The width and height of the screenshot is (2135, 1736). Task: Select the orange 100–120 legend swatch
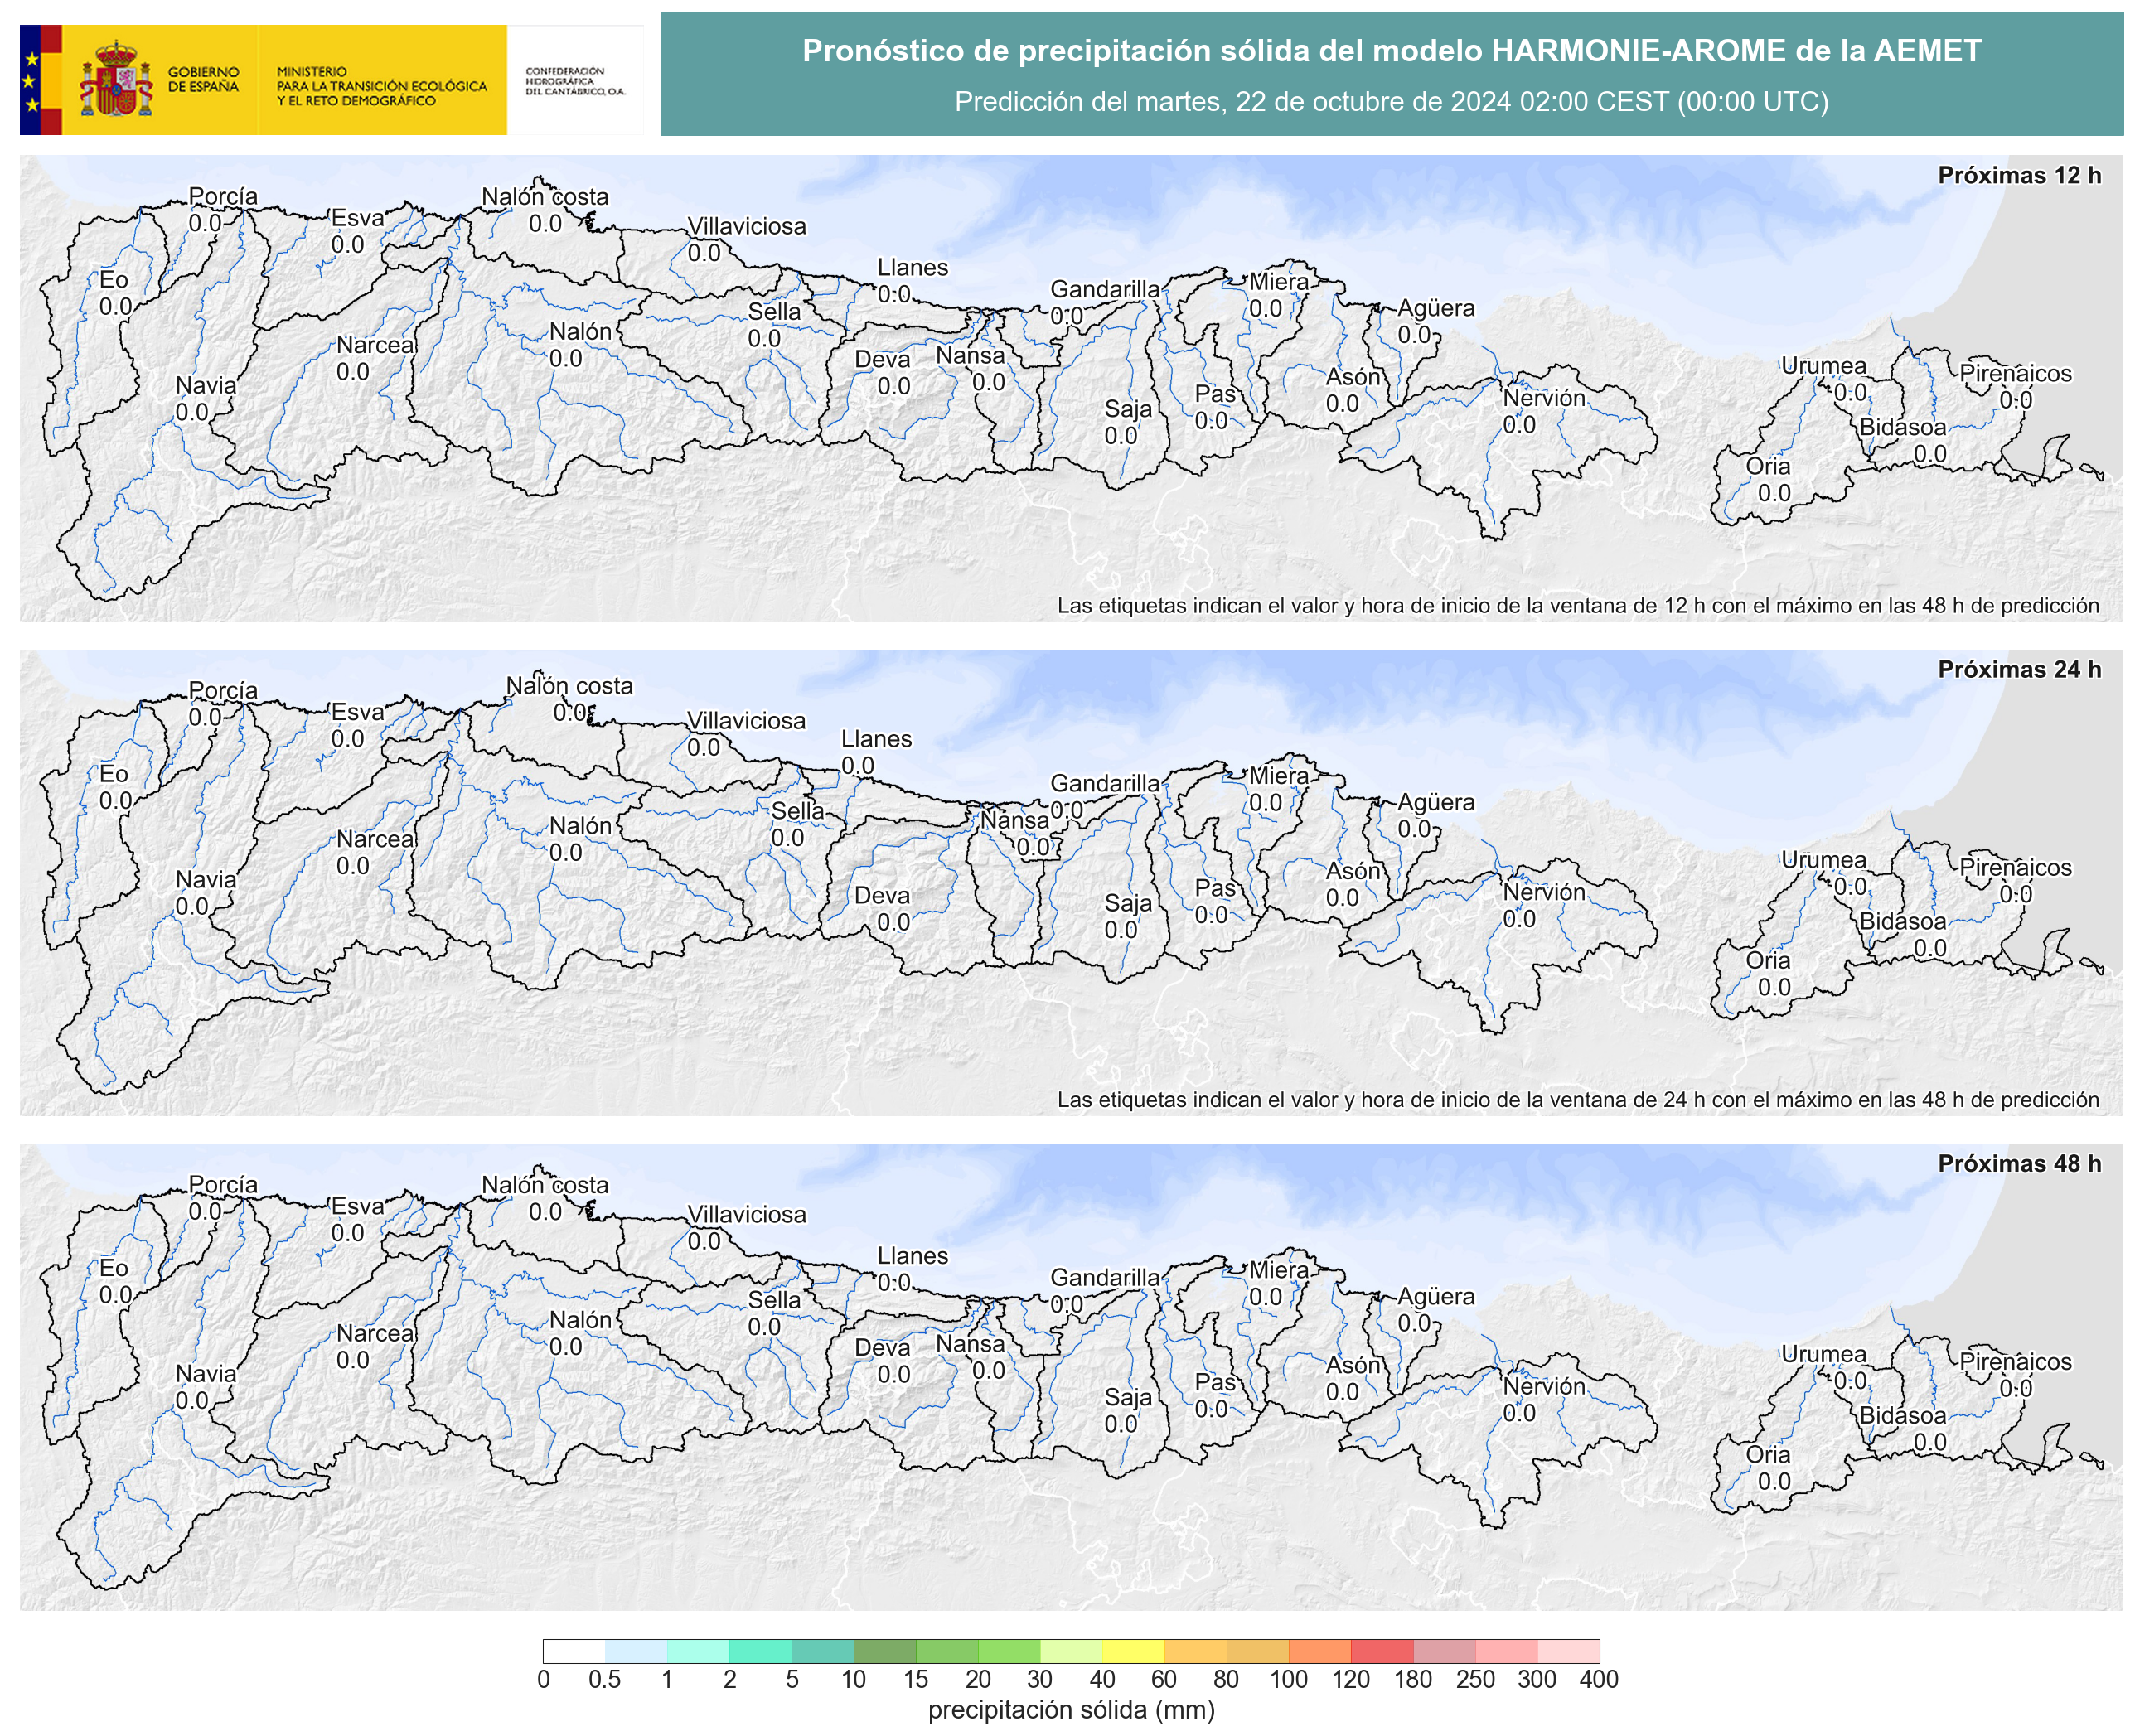click(1320, 1651)
